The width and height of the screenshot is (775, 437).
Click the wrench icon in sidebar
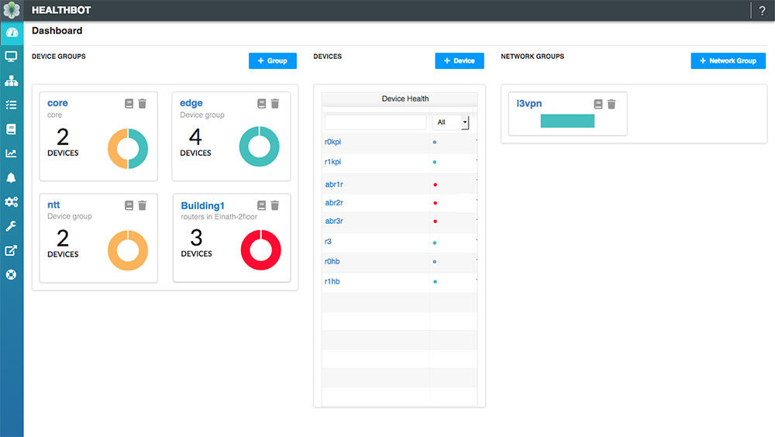pos(12,225)
